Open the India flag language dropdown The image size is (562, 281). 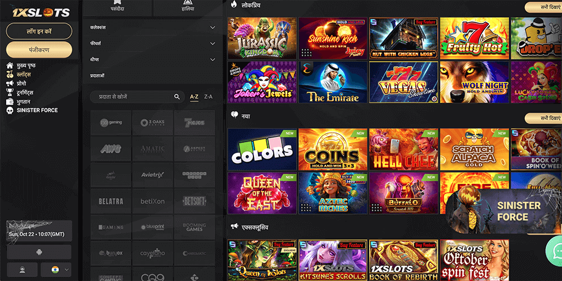(x=56, y=270)
